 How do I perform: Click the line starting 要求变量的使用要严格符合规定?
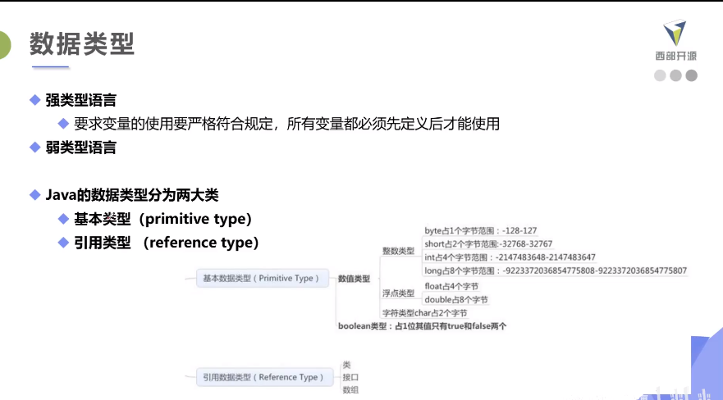click(286, 123)
